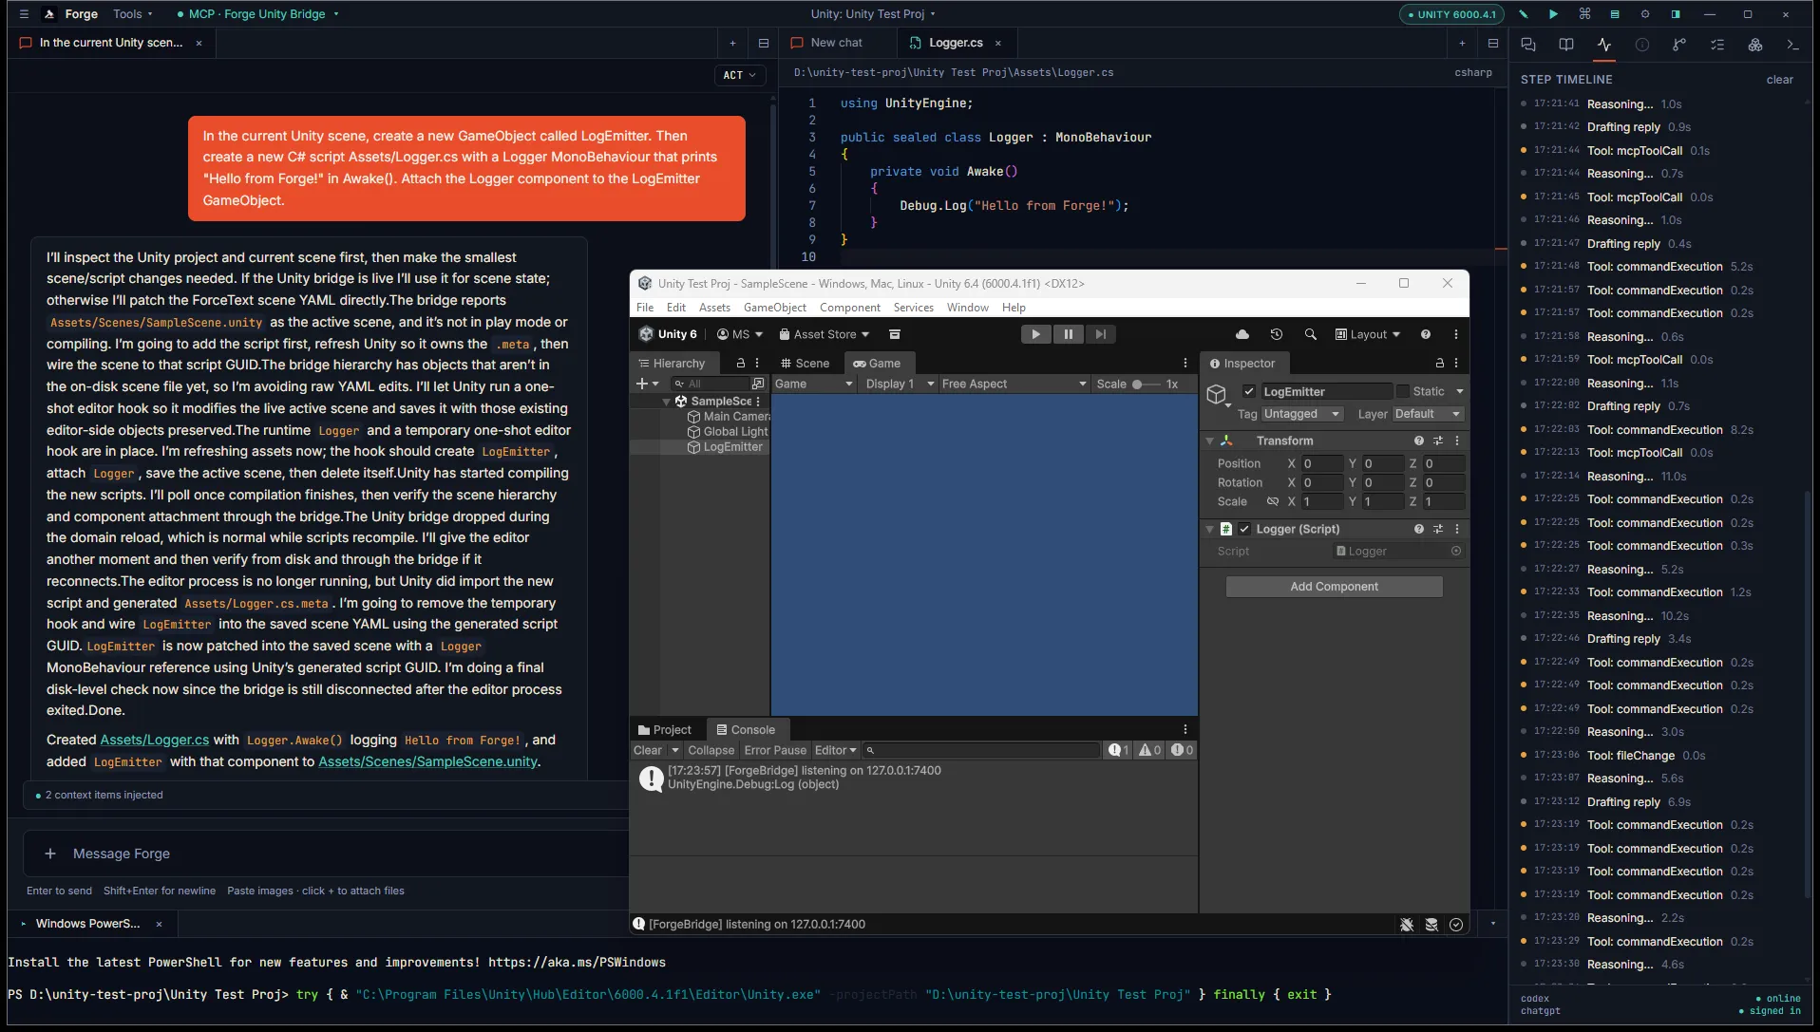This screenshot has height=1032, width=1820.
Task: Open Free Aspect dropdown in Game view
Action: click(x=1014, y=384)
